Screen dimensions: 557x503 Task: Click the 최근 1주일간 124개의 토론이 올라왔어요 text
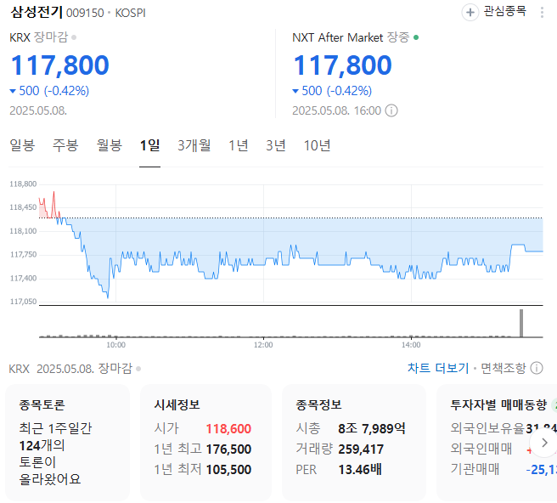tap(55, 454)
